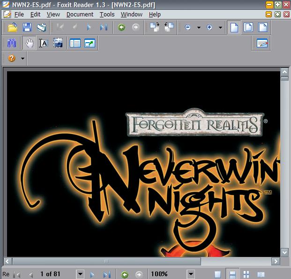This screenshot has width=291, height=279.
Task: Jump to last page in status bar
Action: coord(107,274)
